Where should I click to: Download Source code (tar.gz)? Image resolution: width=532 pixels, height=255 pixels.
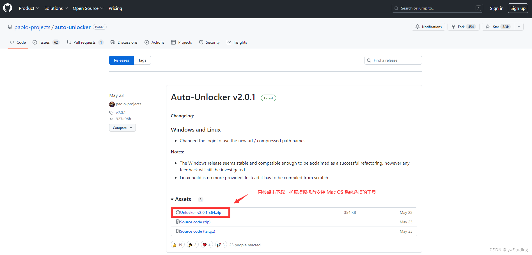198,231
